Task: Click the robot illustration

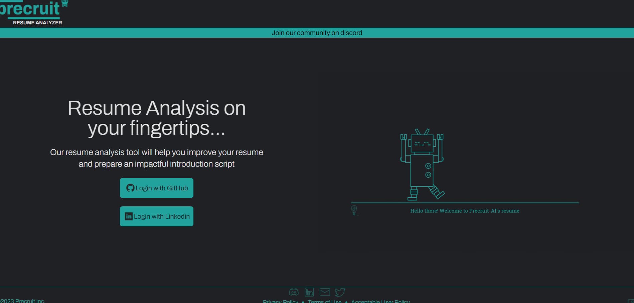Action: pos(422,165)
